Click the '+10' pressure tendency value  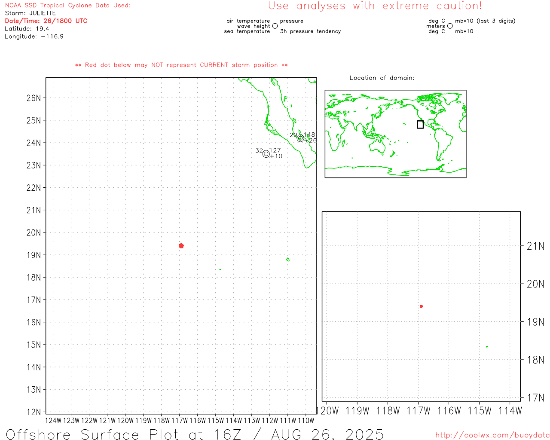[x=276, y=156]
